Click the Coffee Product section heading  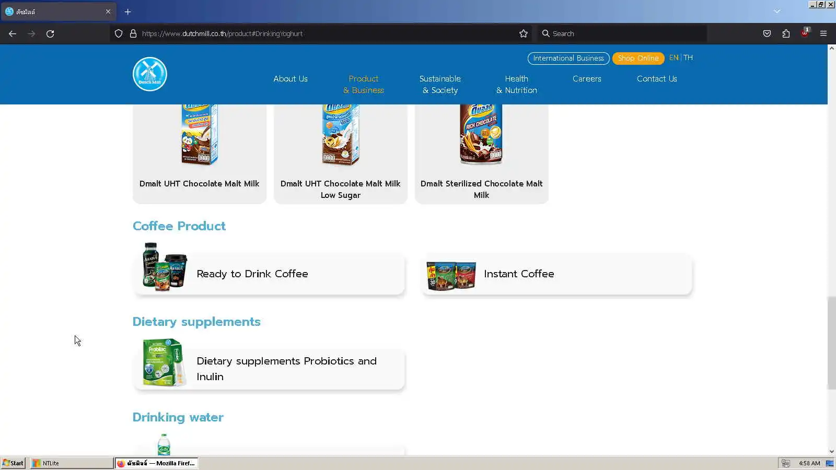tap(179, 226)
